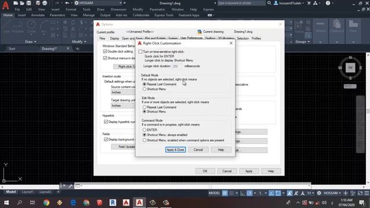The height and width of the screenshot is (208, 370).
Task: Open the Windows Start menu
Action: click(6, 203)
